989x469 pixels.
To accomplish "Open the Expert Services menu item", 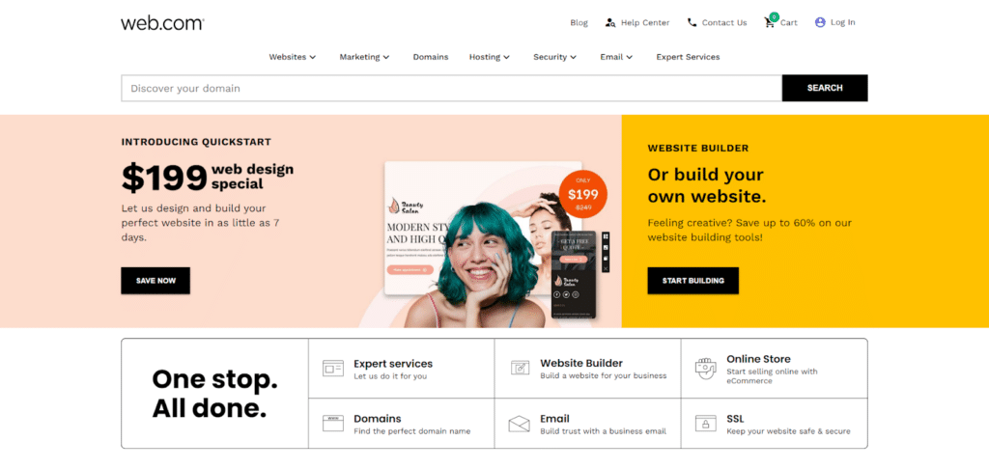I will click(688, 57).
